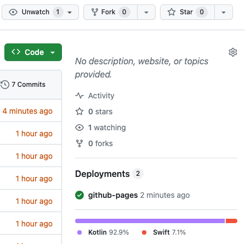
Task: Click the commits history clock icon
Action: [x=5, y=85]
